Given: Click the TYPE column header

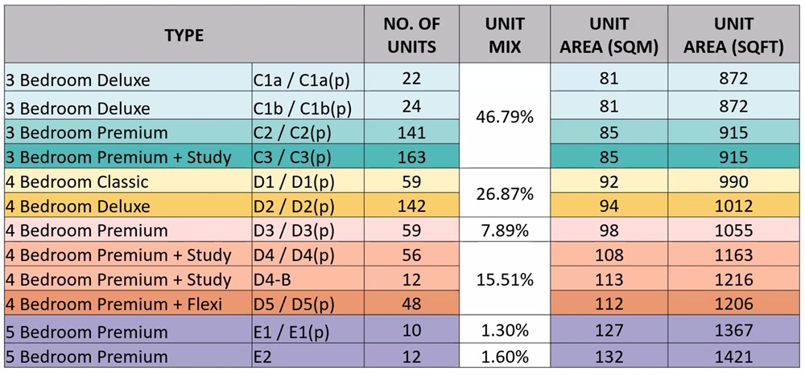Looking at the screenshot, I should point(184,35).
